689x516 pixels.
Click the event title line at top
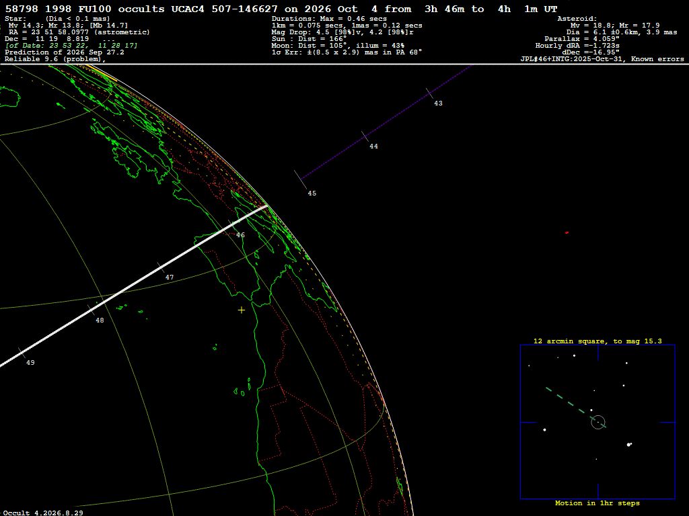coord(281,9)
